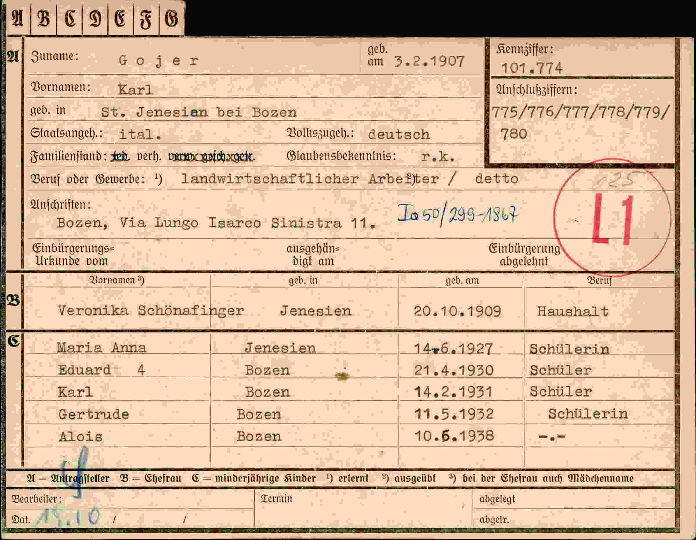
Task: Click the 'Einbürgerung abgelehnt' label
Action: (x=524, y=255)
